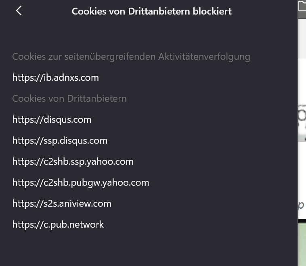Click the folder icon at top right

pyautogui.click(x=302, y=5)
